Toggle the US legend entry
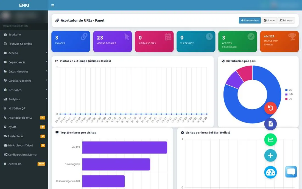This screenshot has height=189, width=302. (289, 99)
